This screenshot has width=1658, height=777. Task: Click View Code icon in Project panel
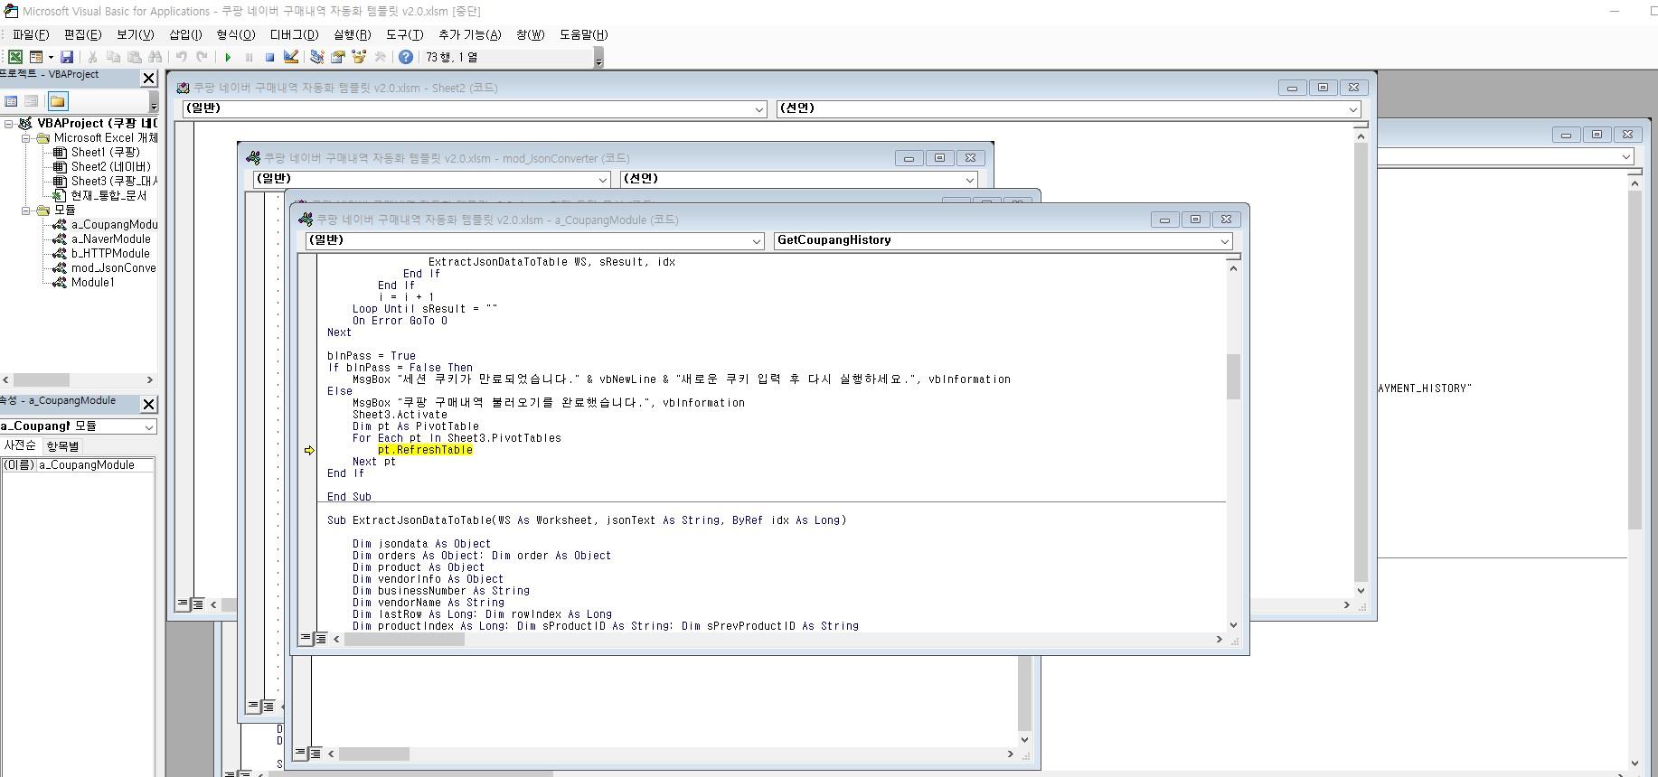(x=11, y=101)
